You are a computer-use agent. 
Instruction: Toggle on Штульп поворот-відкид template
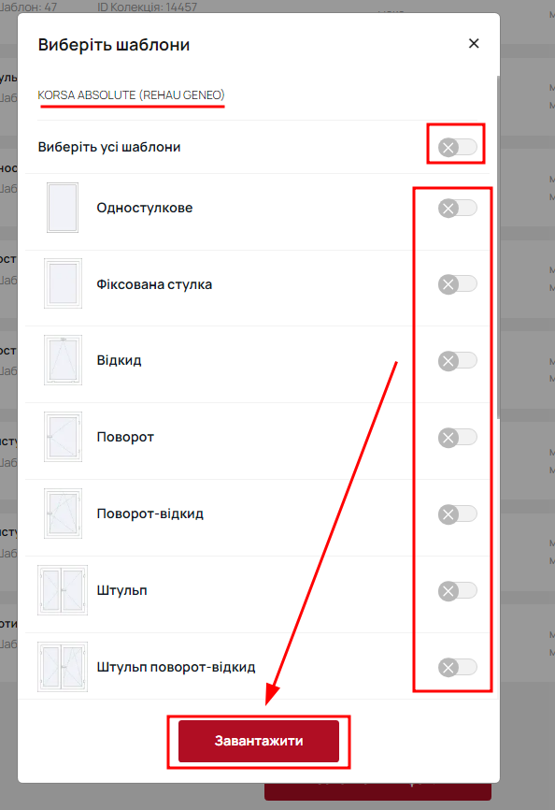[458, 667]
